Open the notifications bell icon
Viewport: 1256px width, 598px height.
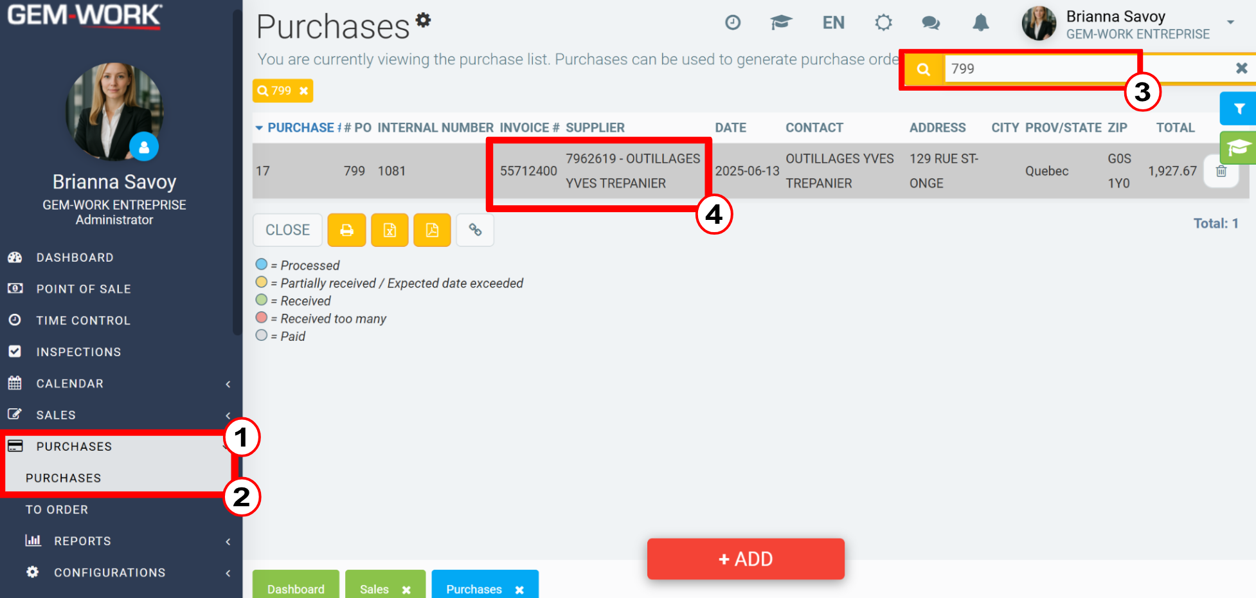click(980, 23)
